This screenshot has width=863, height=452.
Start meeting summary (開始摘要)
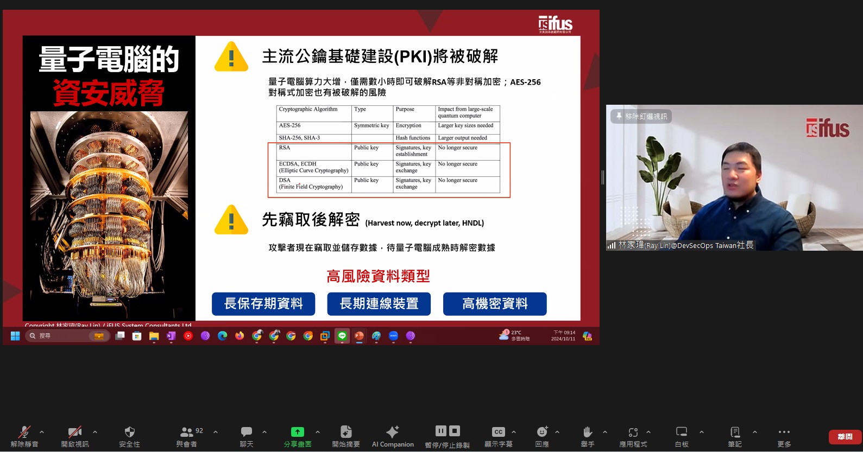click(346, 432)
